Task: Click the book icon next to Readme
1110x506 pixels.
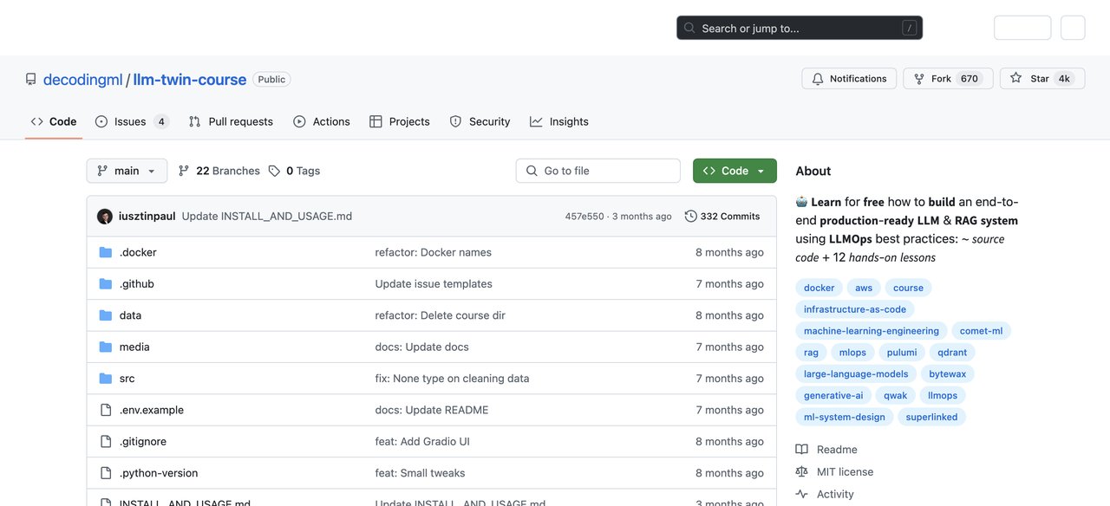Action: (x=802, y=450)
